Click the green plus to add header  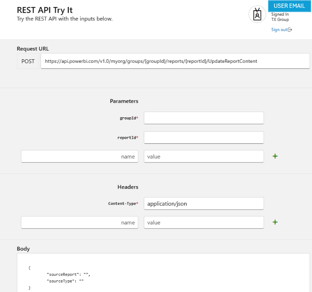[275, 222]
